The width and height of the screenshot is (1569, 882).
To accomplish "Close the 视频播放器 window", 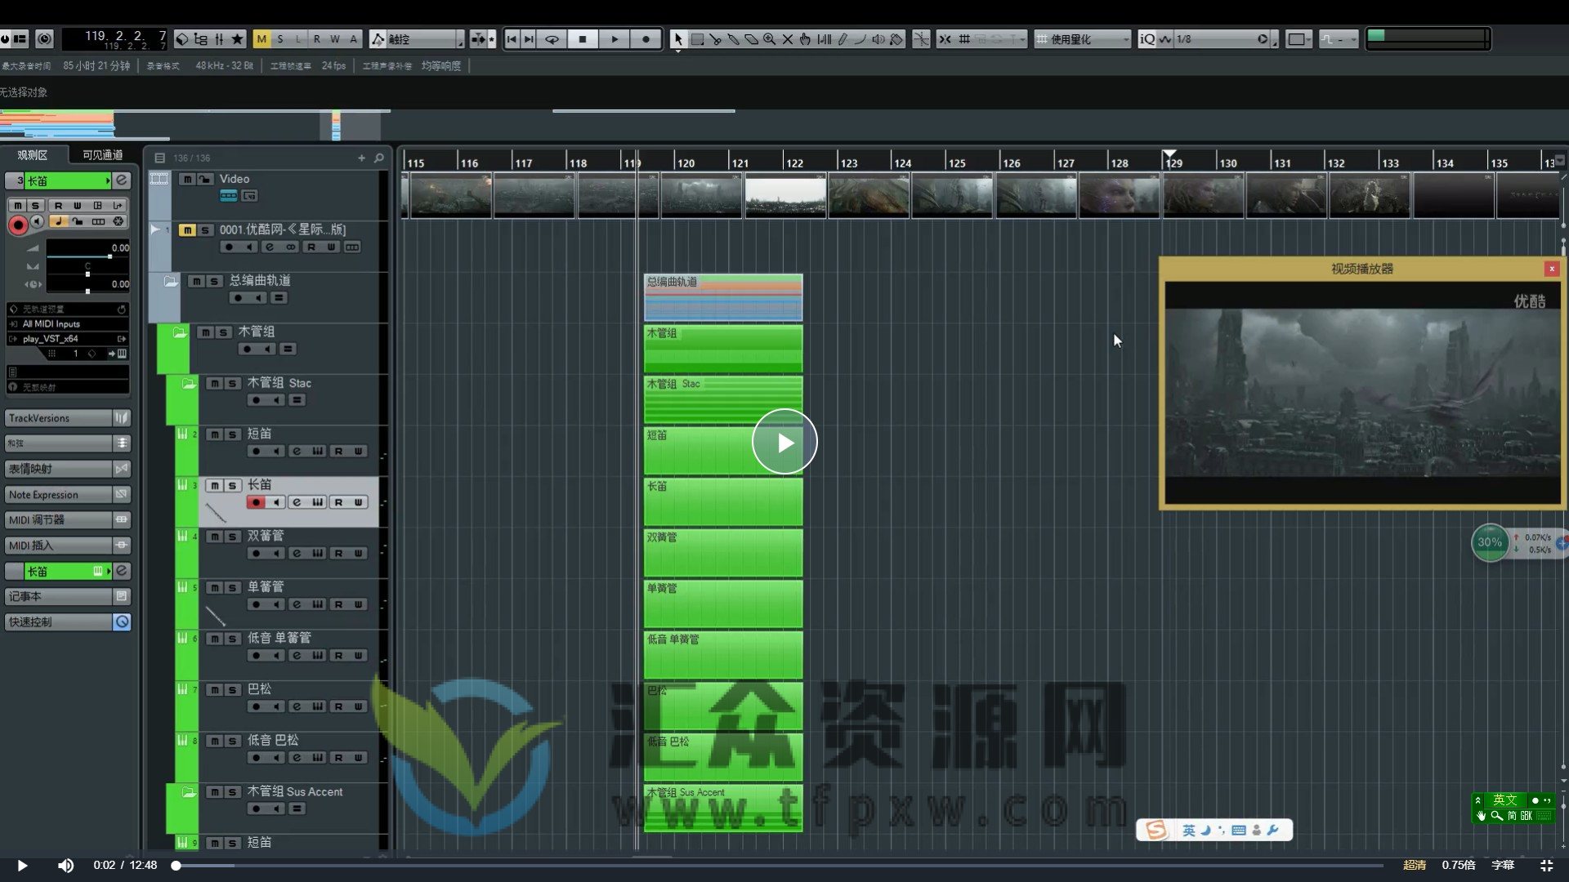I will tap(1551, 269).
